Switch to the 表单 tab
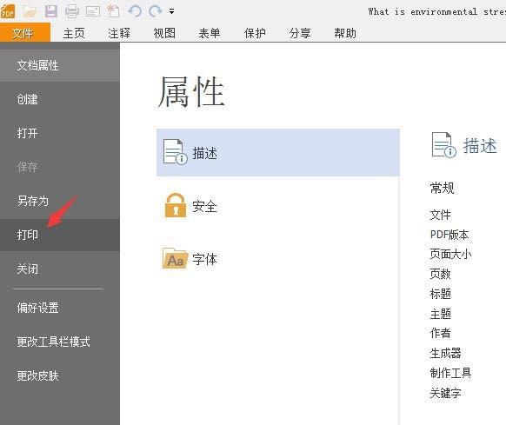 (x=210, y=33)
